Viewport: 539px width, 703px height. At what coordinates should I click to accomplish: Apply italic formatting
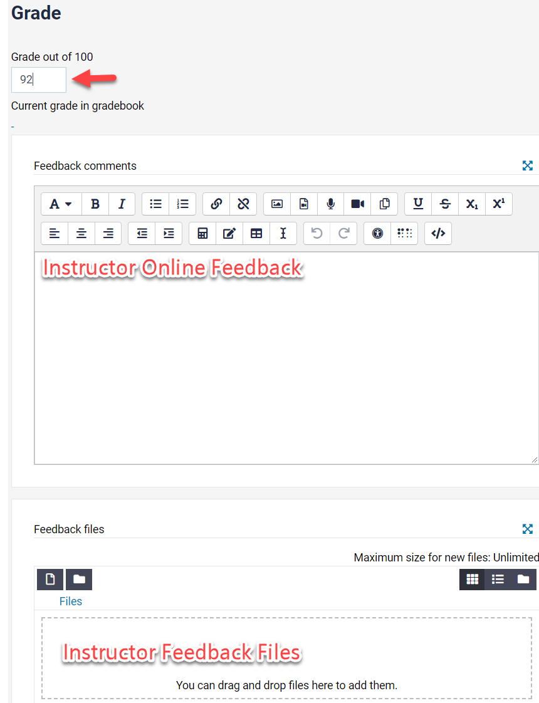click(122, 204)
